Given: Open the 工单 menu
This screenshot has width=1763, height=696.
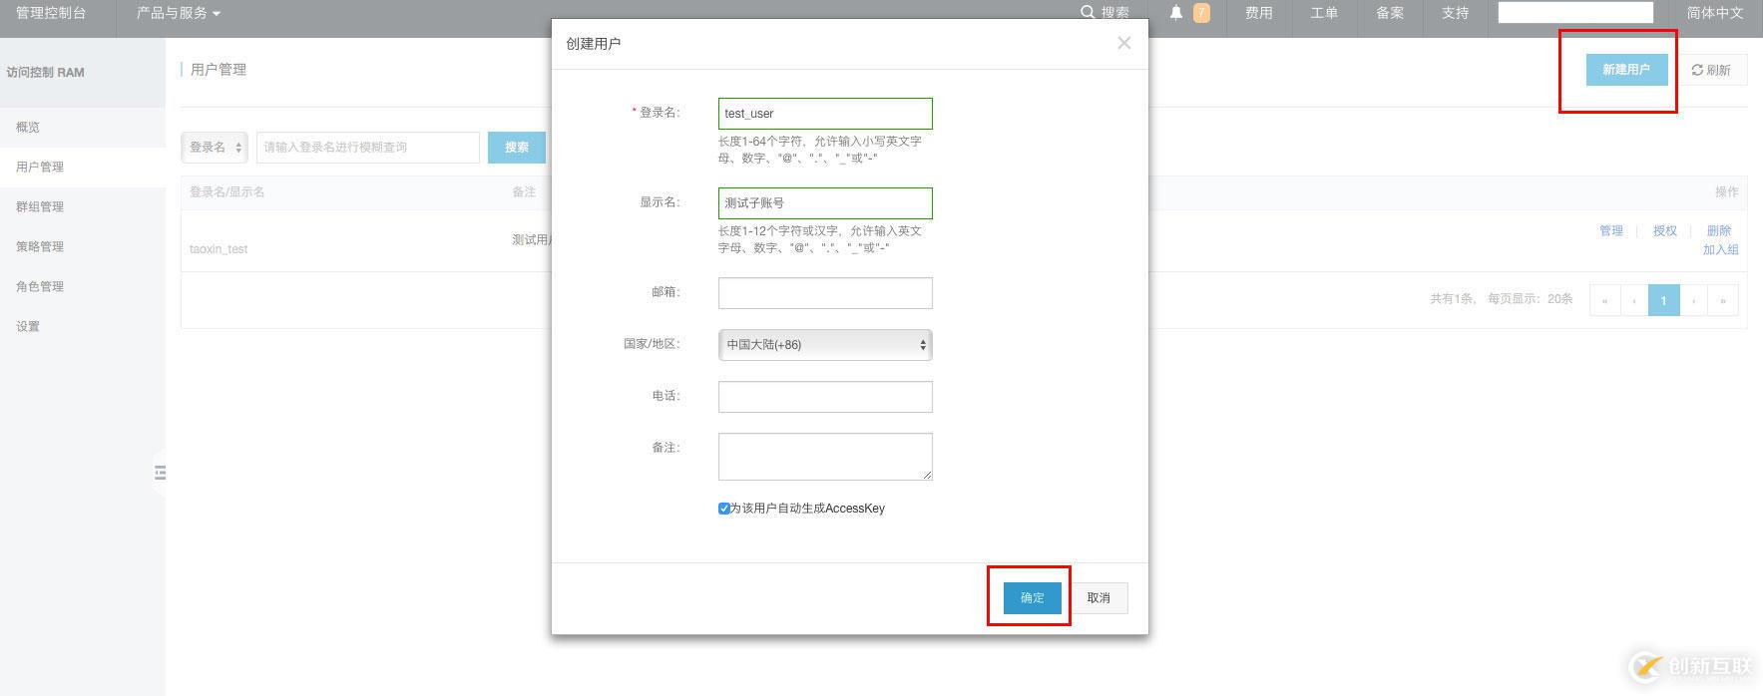Looking at the screenshot, I should [x=1324, y=13].
